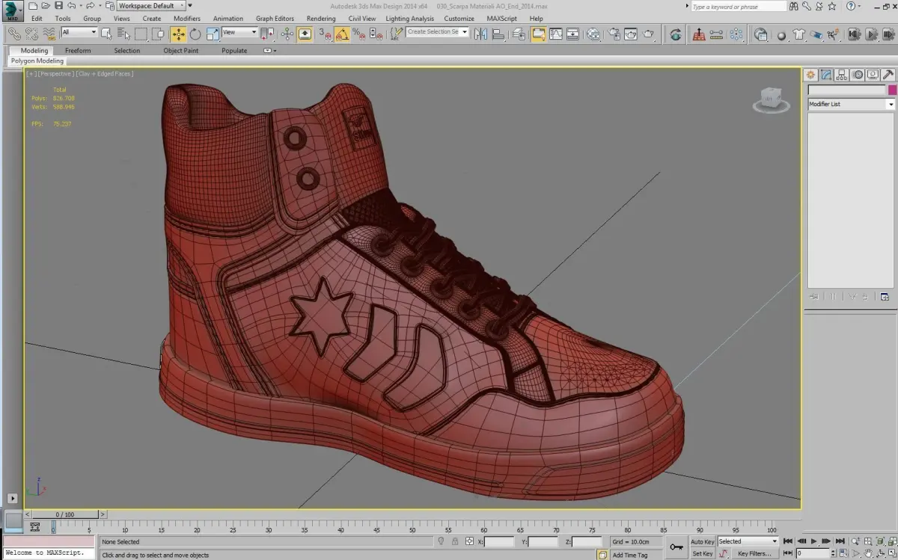The height and width of the screenshot is (560, 898).
Task: Toggle Keyboard Shortcut Override
Action: tap(305, 34)
